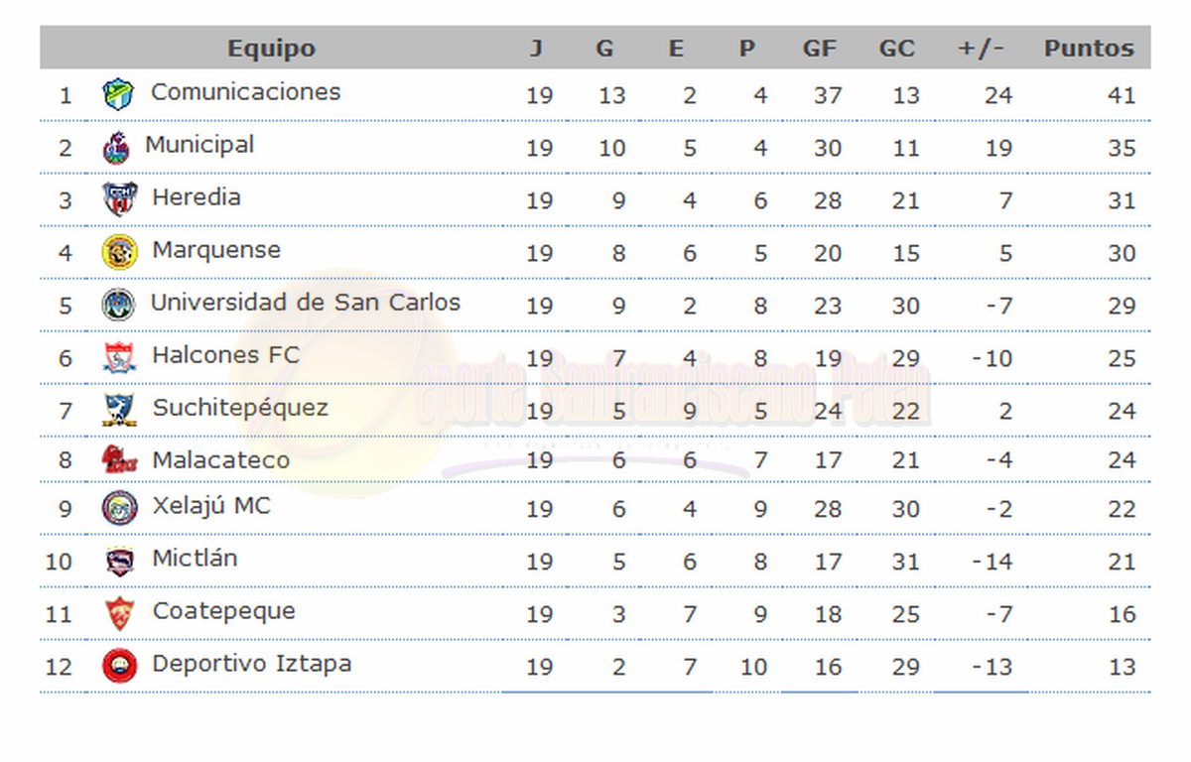The height and width of the screenshot is (762, 1191).
Task: Click the GC column header
Action: click(x=896, y=48)
